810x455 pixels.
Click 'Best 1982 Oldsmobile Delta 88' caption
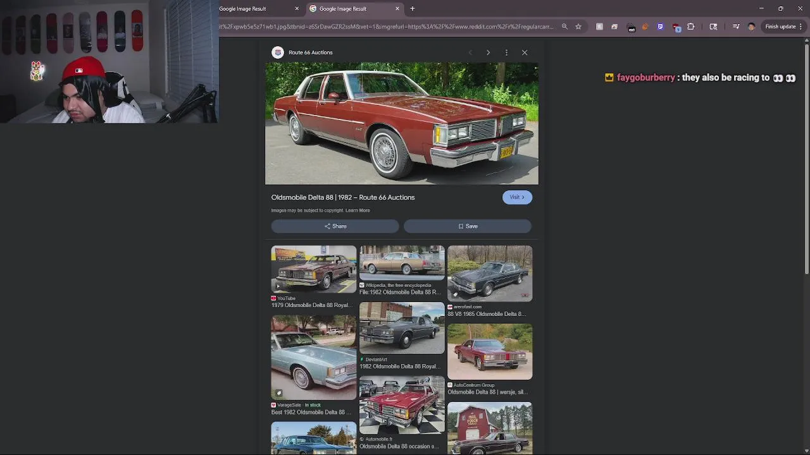(x=311, y=413)
